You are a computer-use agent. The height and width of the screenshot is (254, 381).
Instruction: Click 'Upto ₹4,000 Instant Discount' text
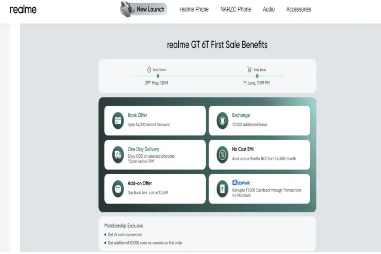[149, 125]
